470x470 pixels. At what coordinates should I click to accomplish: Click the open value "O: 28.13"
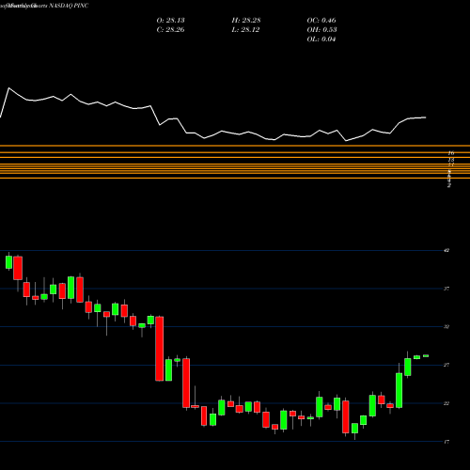point(170,21)
